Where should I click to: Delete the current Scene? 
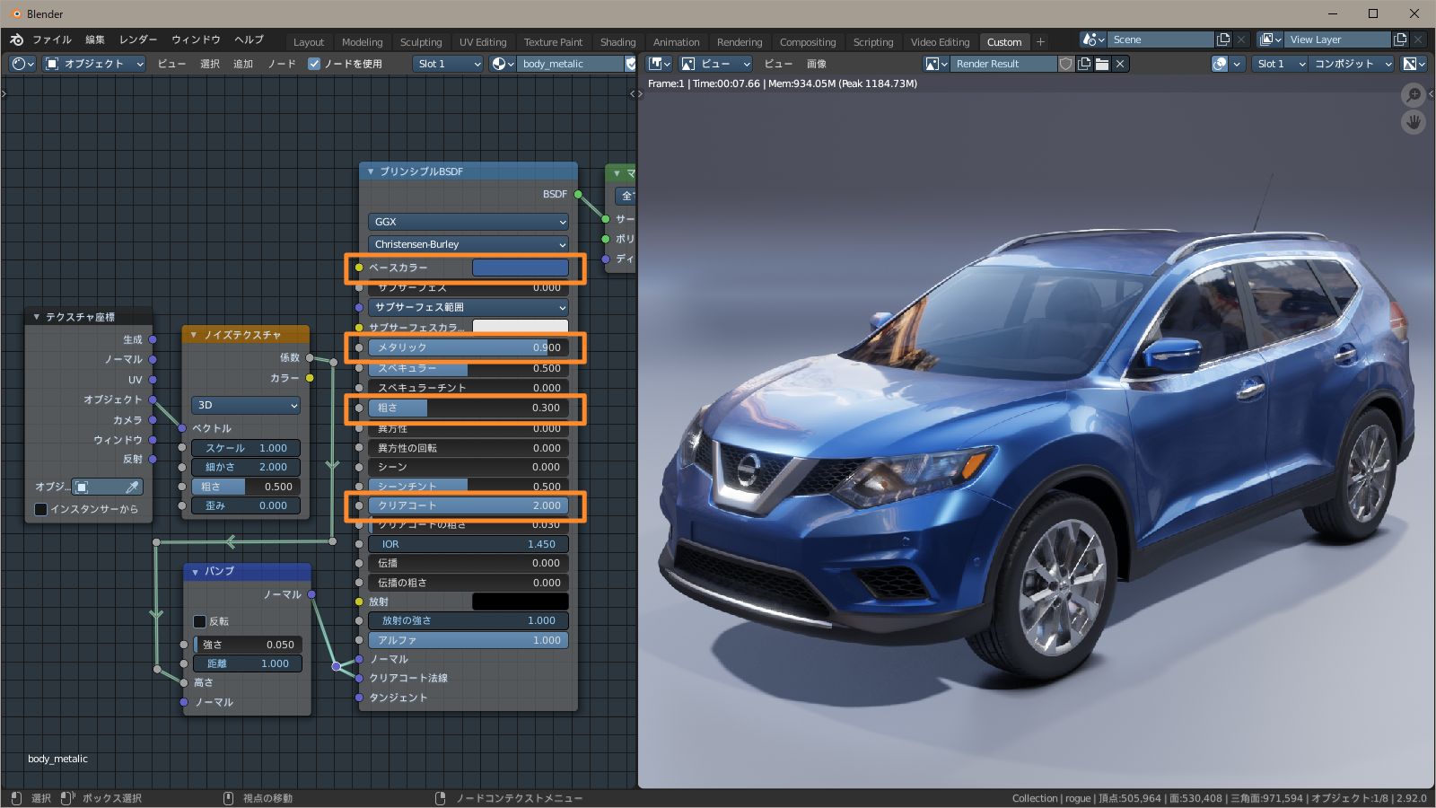tap(1241, 40)
